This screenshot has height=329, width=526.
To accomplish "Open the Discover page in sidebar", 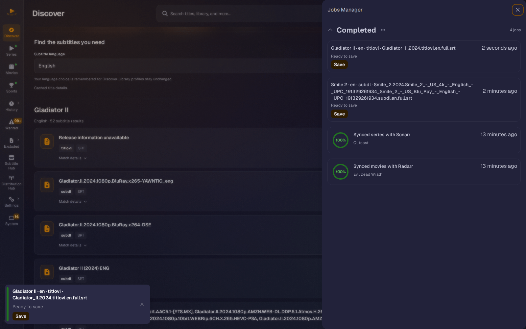I will coord(12,33).
